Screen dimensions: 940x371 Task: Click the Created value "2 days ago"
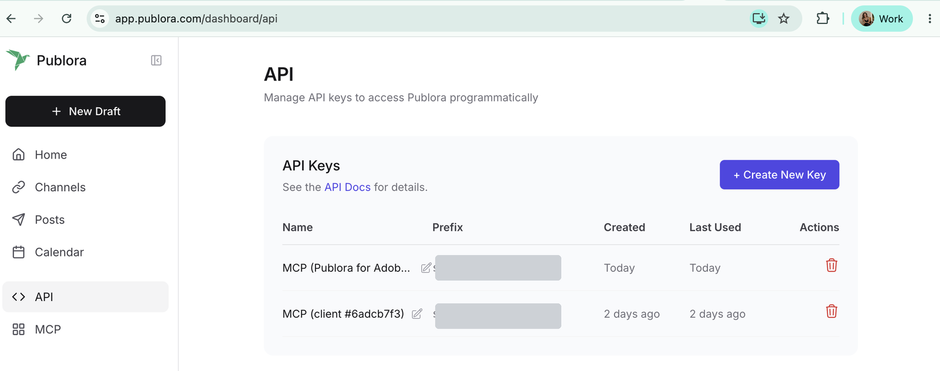pos(632,314)
